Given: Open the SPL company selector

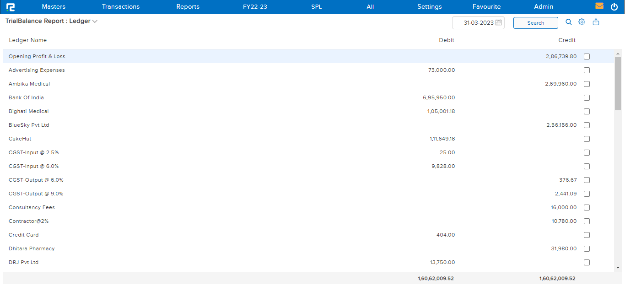Looking at the screenshot, I should pyautogui.click(x=316, y=7).
